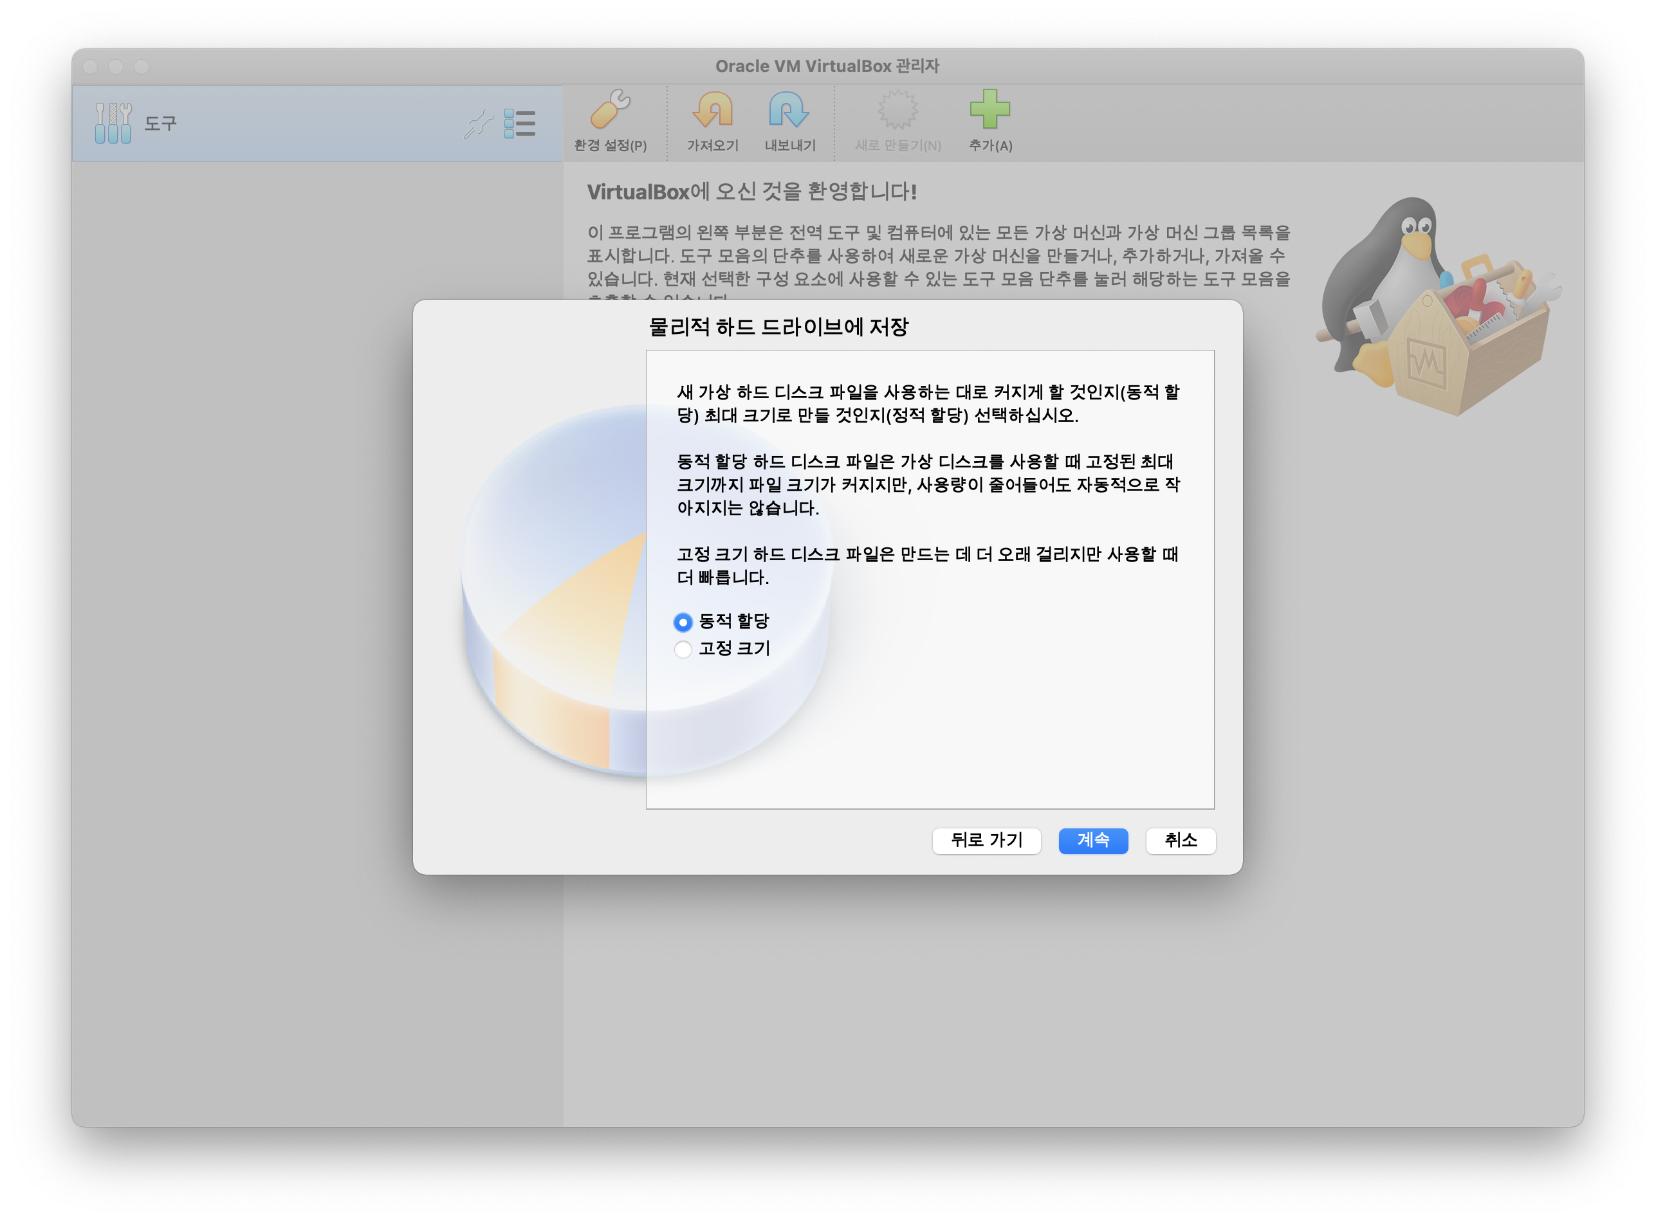Viewport: 1656px width, 1222px height.
Task: Open the Tools list menu icon
Action: point(519,123)
